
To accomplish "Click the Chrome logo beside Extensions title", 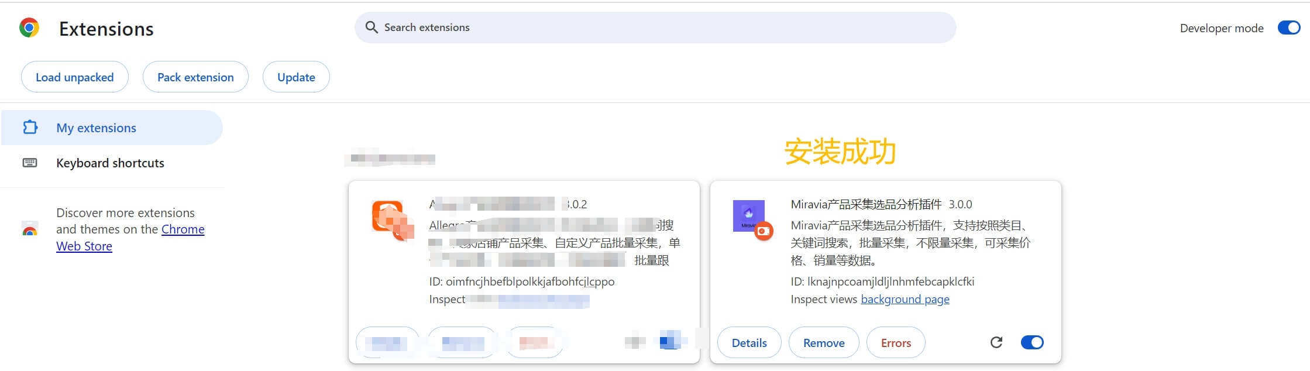I will (x=29, y=28).
